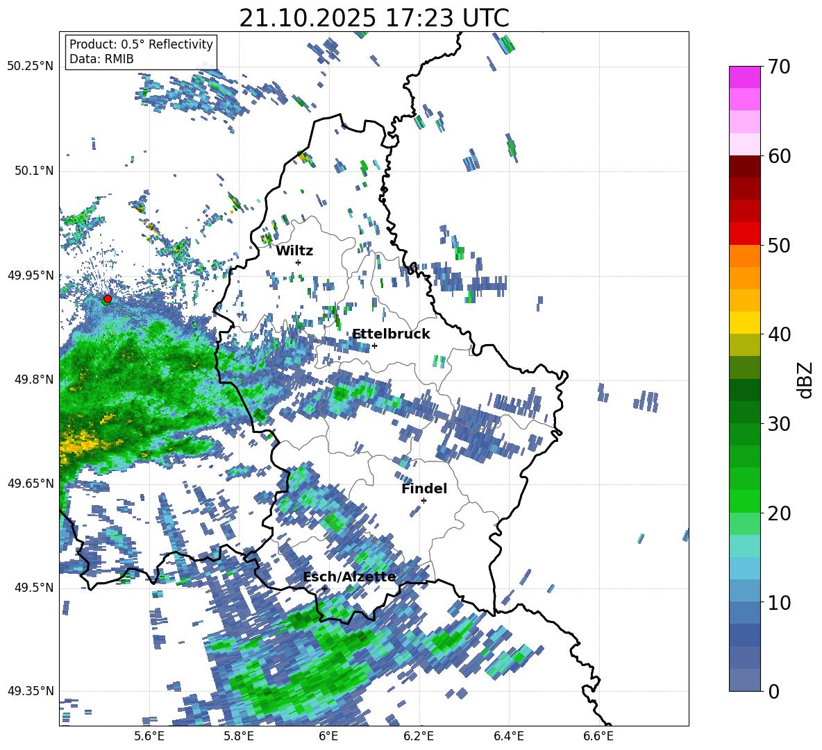Click the dark red swatch below 60
The image size is (822, 750).
tap(744, 167)
